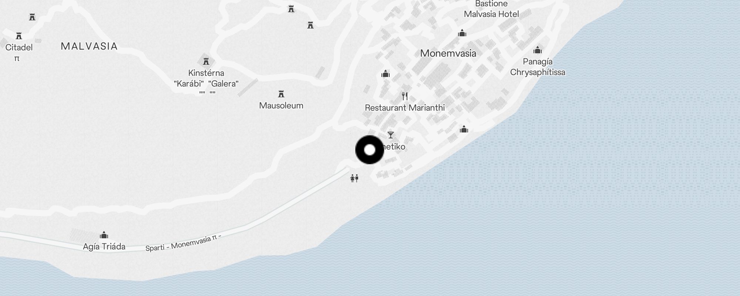The height and width of the screenshot is (296, 740).
Task: Select the Agía Triáda church icon
Action: [104, 235]
